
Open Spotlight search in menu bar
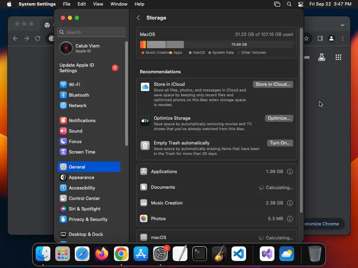click(x=289, y=4)
